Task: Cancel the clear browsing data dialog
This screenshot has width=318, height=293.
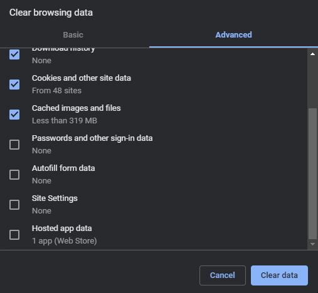Action: pos(223,275)
